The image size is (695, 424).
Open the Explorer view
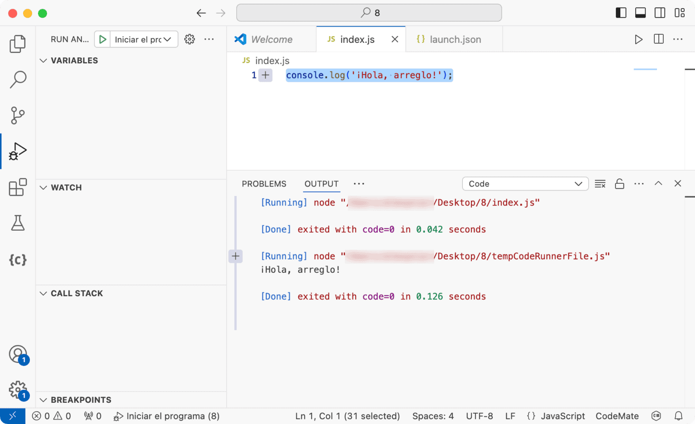(17, 43)
